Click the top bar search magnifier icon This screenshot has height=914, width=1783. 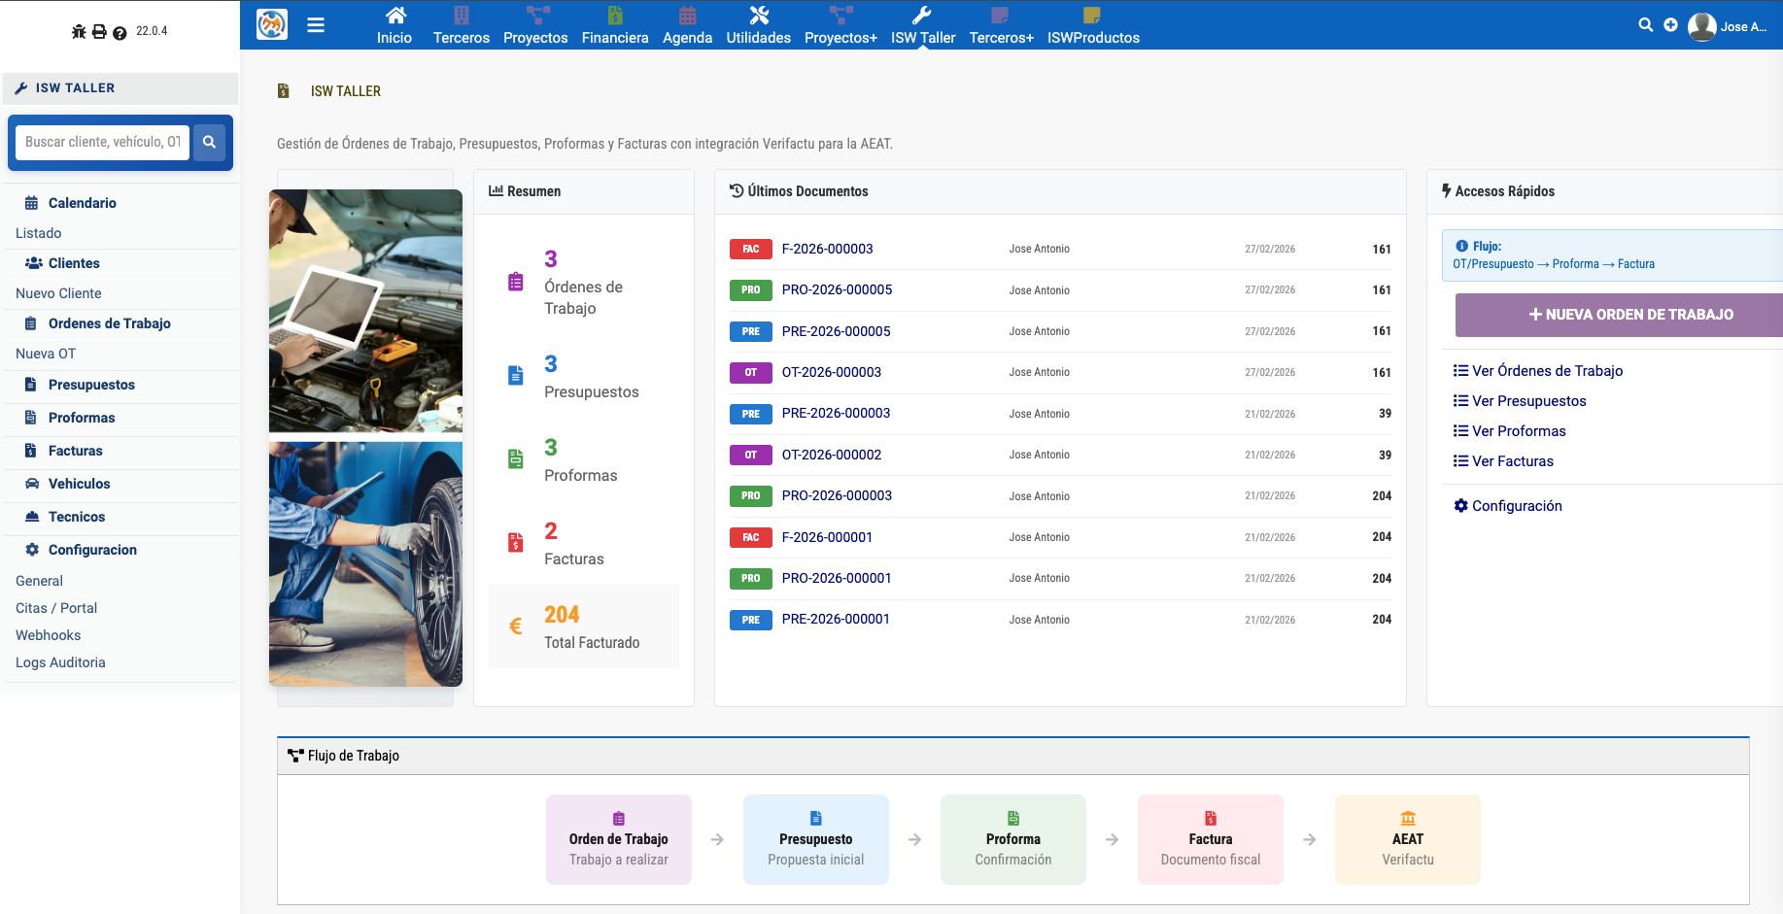click(x=1645, y=25)
